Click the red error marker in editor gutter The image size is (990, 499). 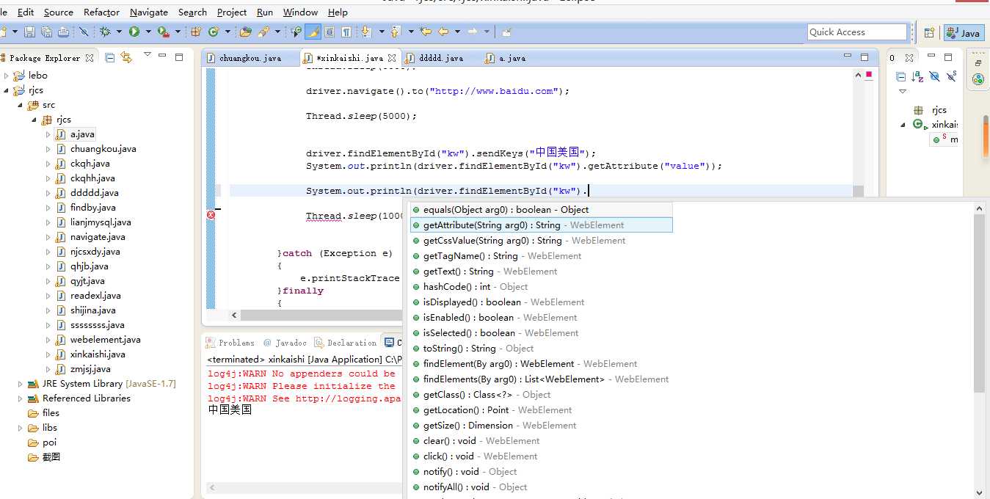coord(211,215)
